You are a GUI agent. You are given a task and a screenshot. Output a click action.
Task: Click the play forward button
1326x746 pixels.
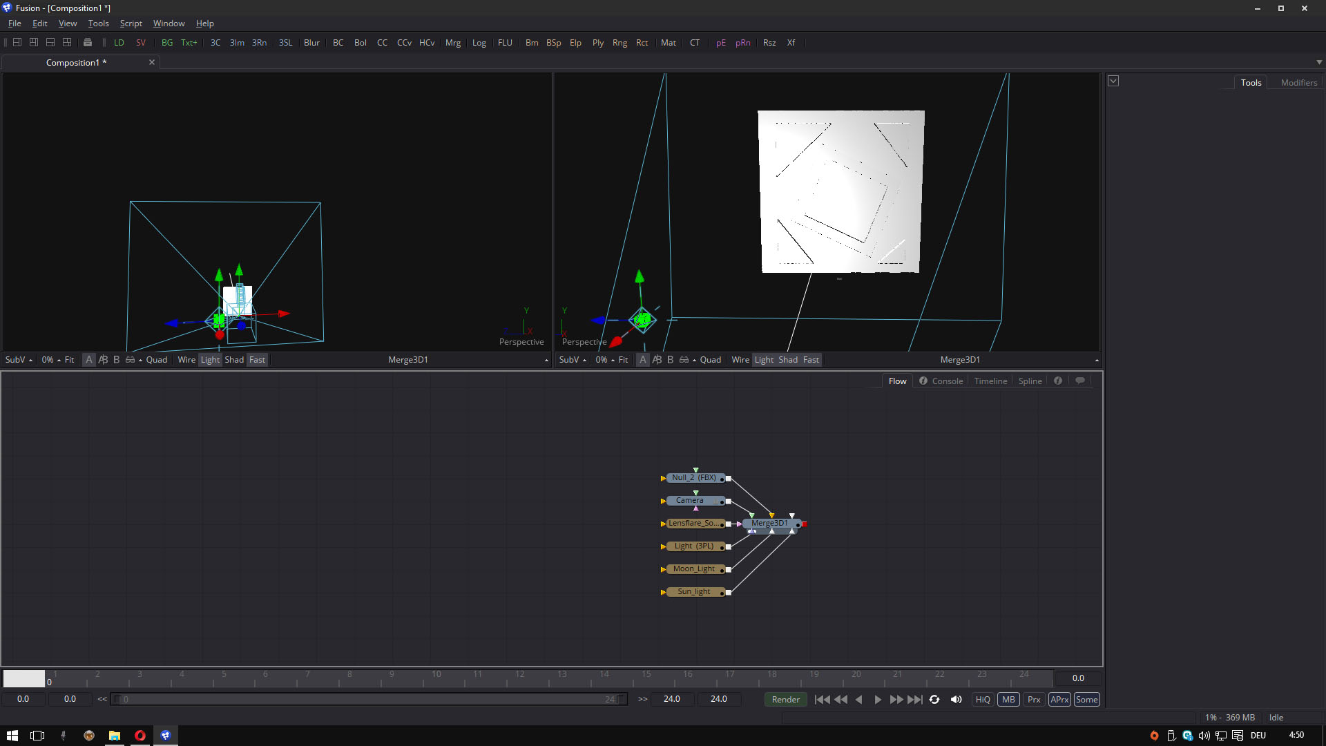tap(878, 700)
